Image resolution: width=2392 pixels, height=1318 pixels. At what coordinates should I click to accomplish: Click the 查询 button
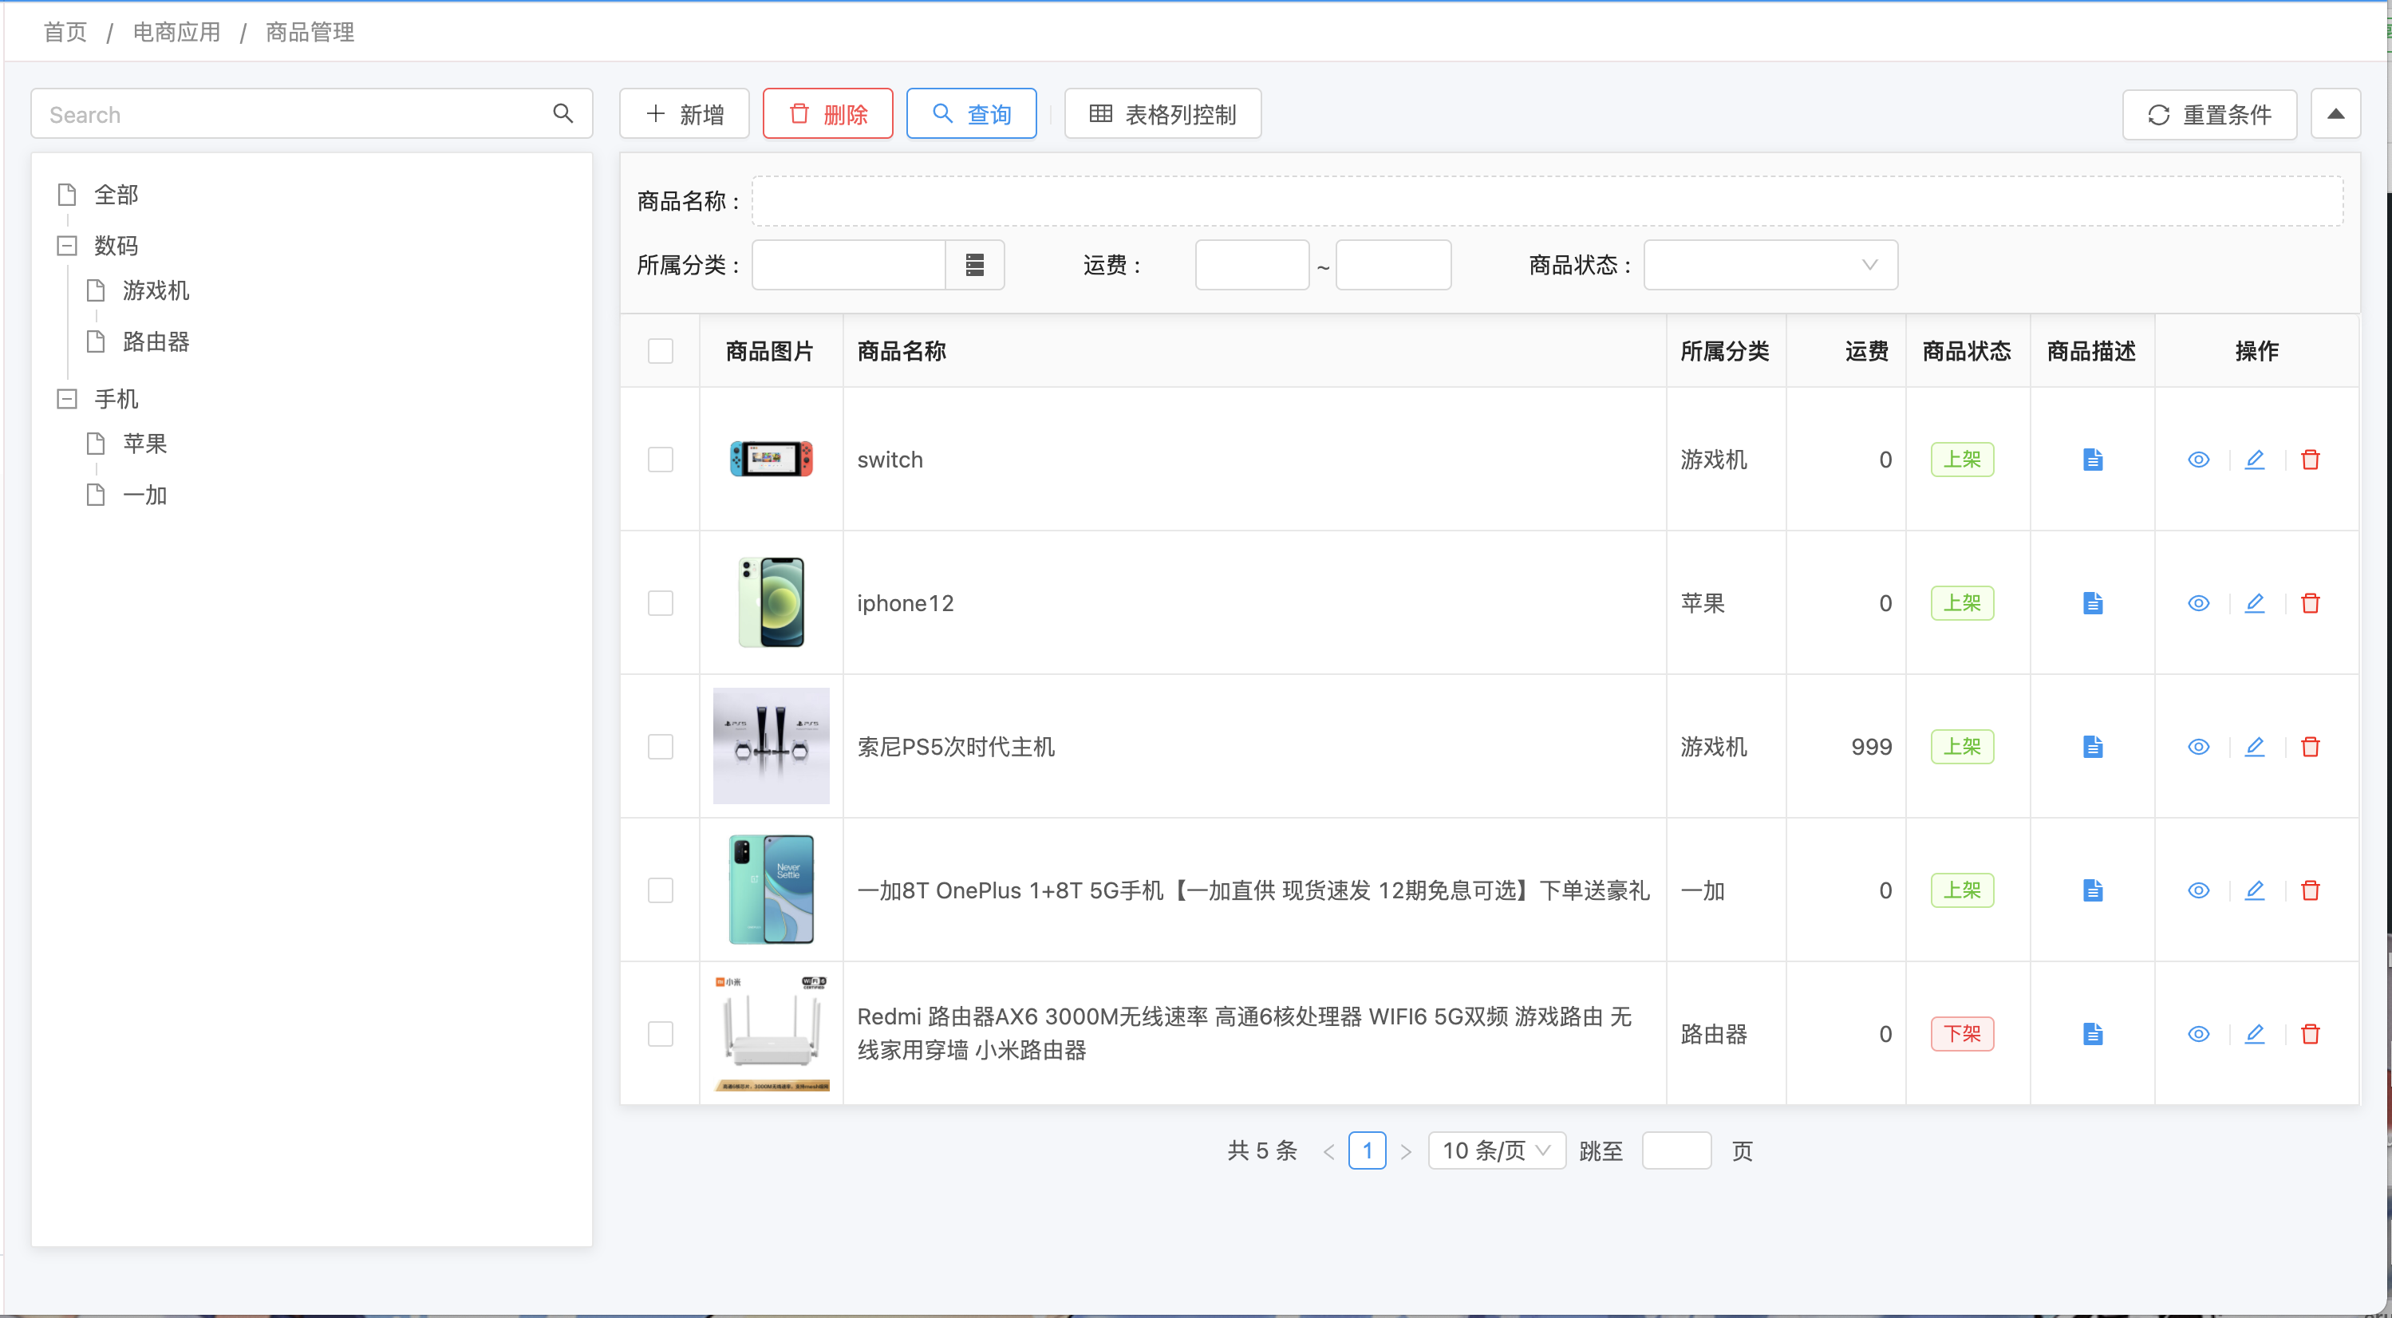(971, 114)
